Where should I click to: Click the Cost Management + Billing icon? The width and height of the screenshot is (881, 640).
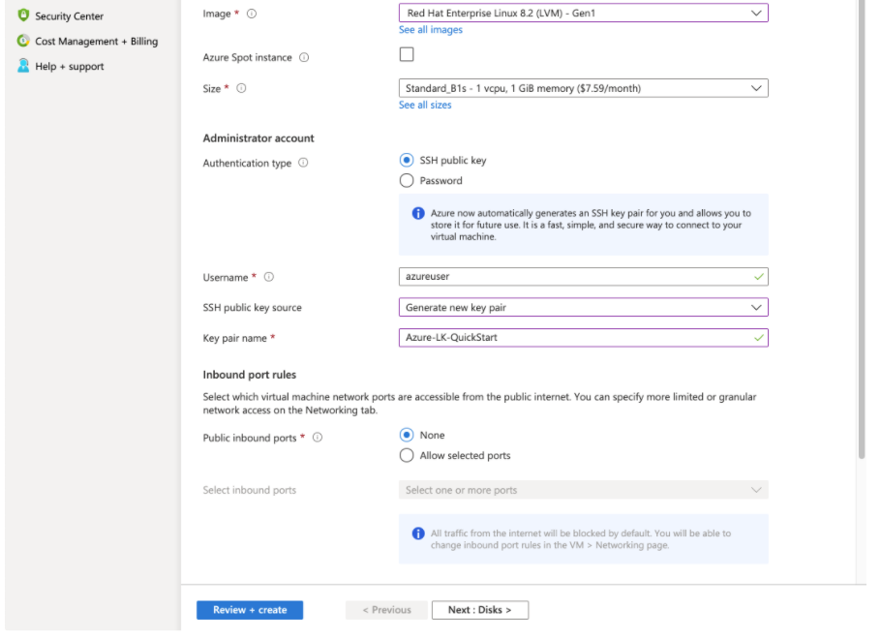coord(23,41)
